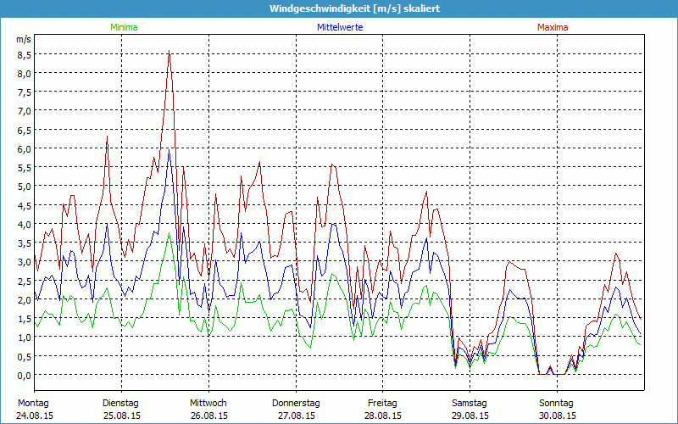678x424 pixels.
Task: Click the 'Samstag' day label
Action: [x=470, y=403]
